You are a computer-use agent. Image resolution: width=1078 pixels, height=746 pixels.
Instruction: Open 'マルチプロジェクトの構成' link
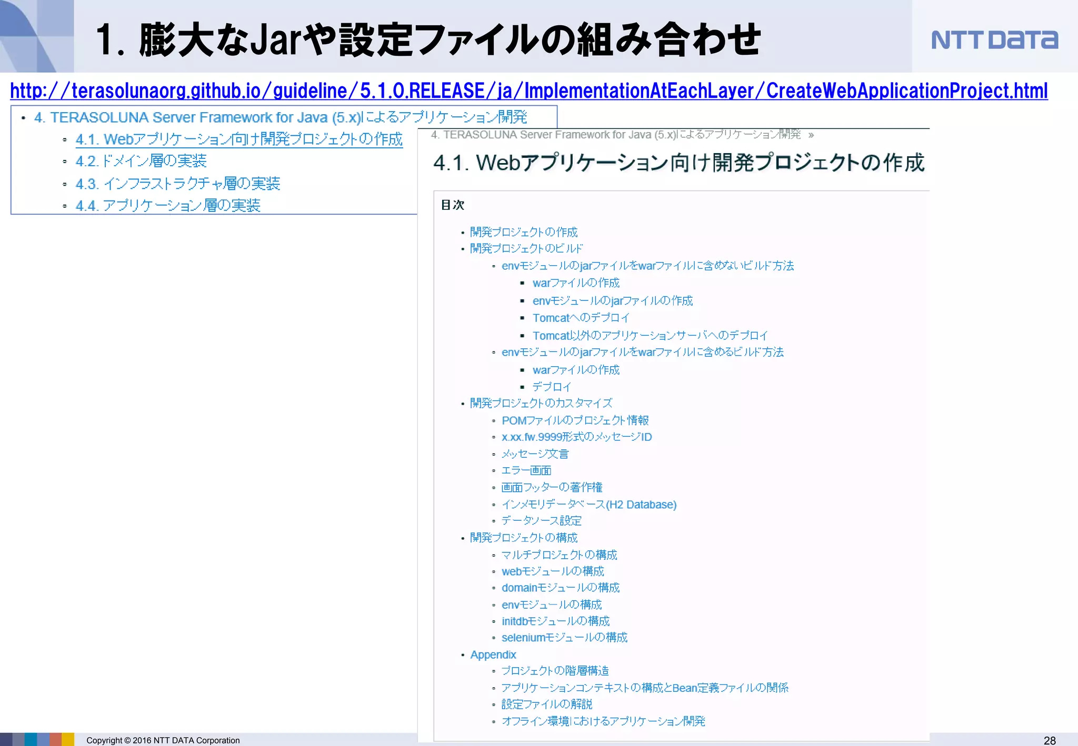pos(560,555)
